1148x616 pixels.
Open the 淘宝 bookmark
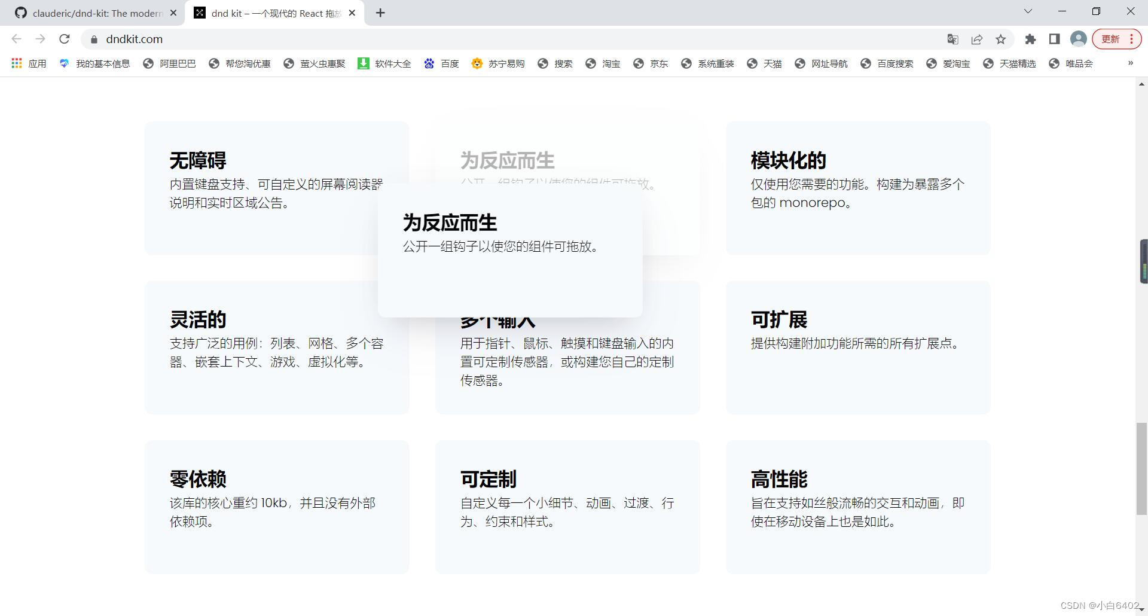tap(603, 63)
